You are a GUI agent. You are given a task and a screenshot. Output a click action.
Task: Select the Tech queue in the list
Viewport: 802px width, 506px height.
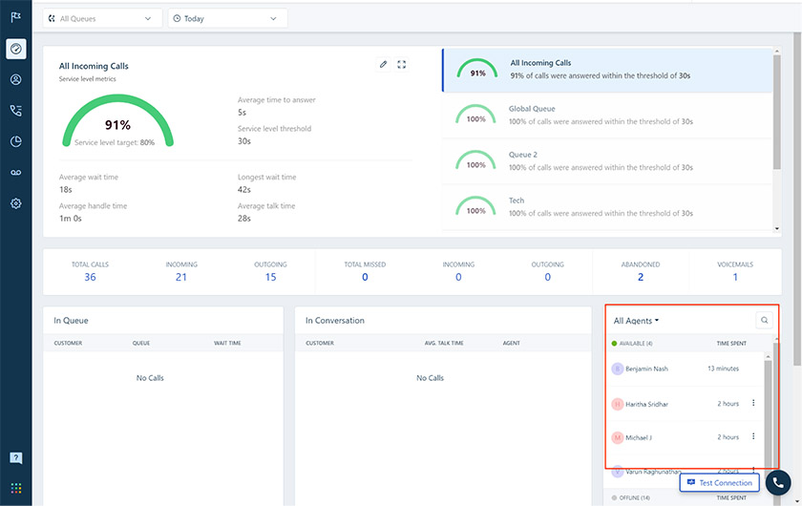[607, 207]
